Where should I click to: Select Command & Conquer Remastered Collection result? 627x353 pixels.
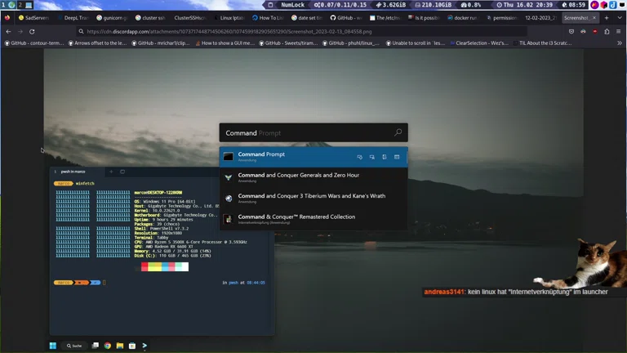(313, 219)
